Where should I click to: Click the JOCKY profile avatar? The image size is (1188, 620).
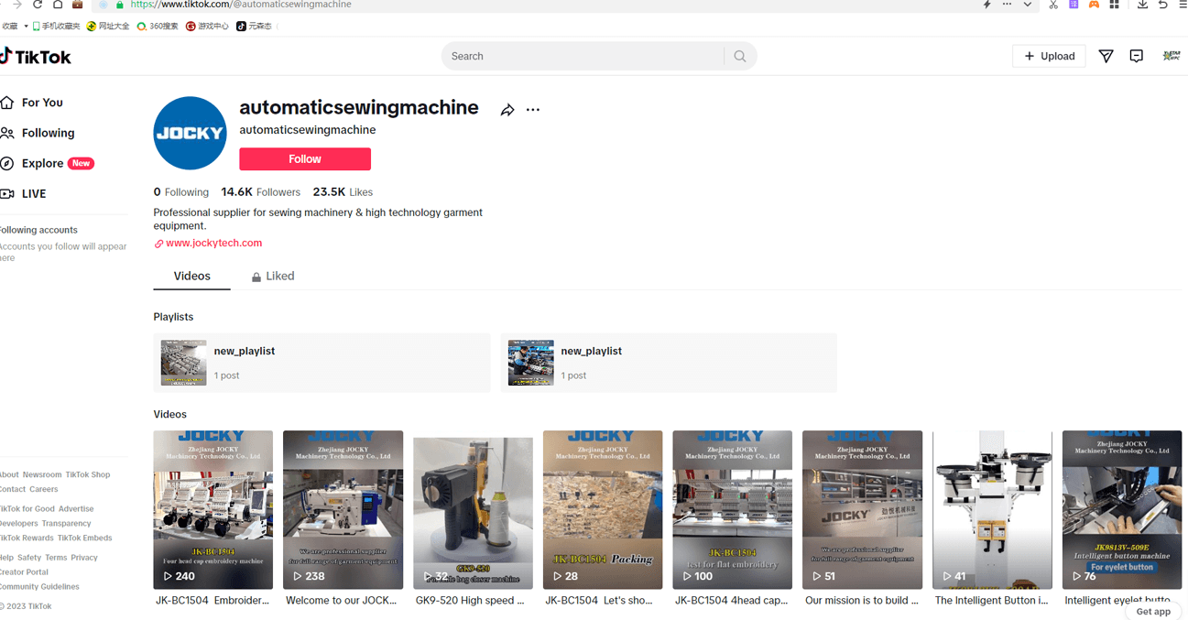[x=190, y=133]
